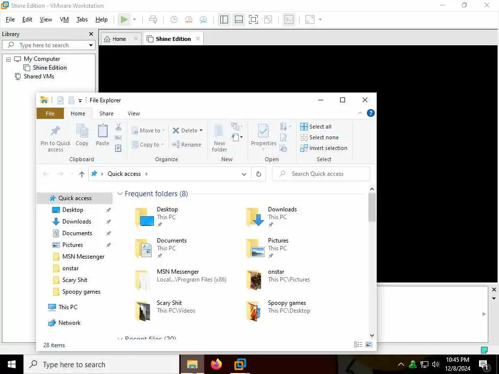
Task: Click Select none in the ribbon
Action: point(320,137)
